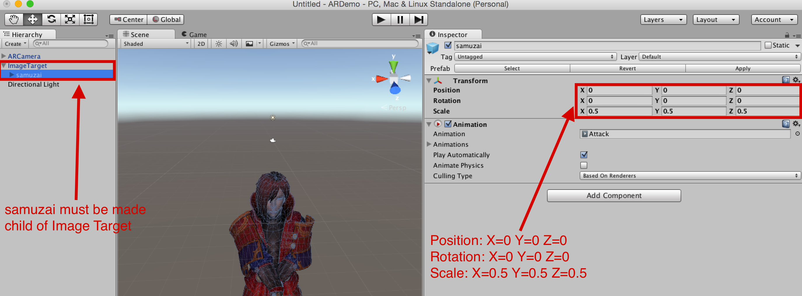This screenshot has width=802, height=296.
Task: Open the Static dropdown arrow
Action: 797,46
